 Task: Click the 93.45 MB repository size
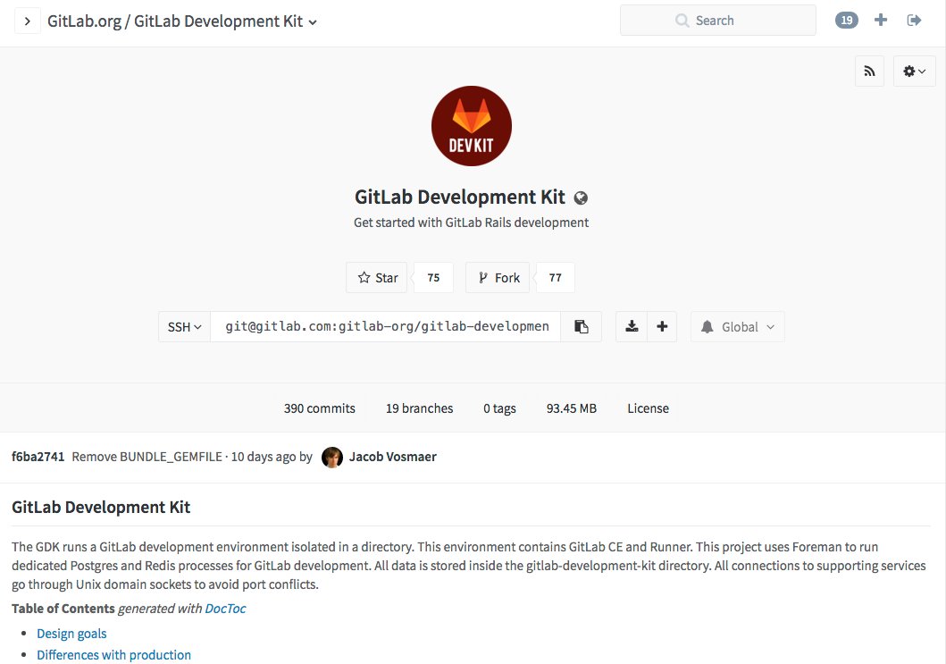[572, 408]
